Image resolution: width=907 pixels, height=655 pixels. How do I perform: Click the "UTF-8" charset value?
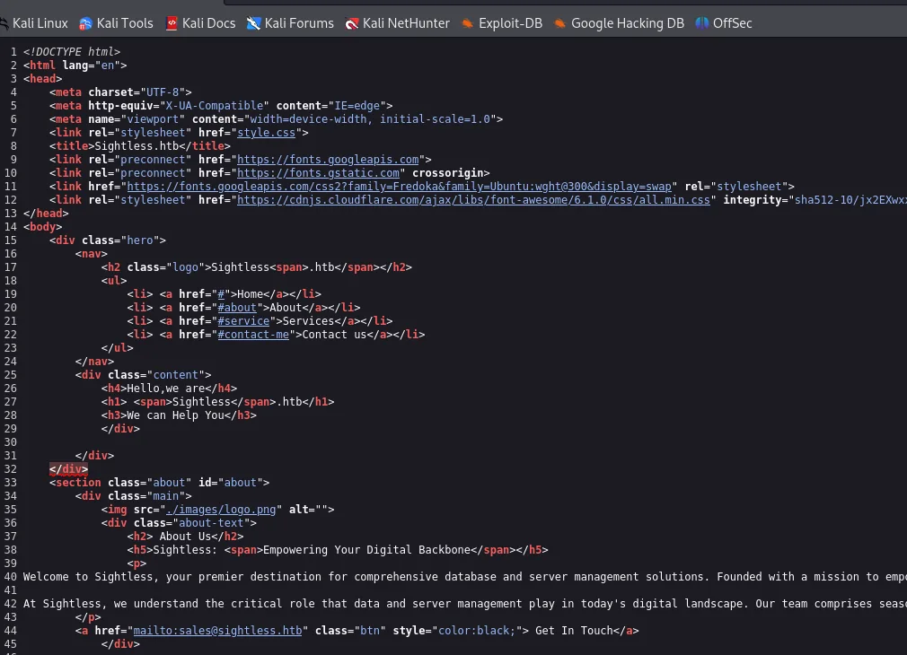coord(163,92)
